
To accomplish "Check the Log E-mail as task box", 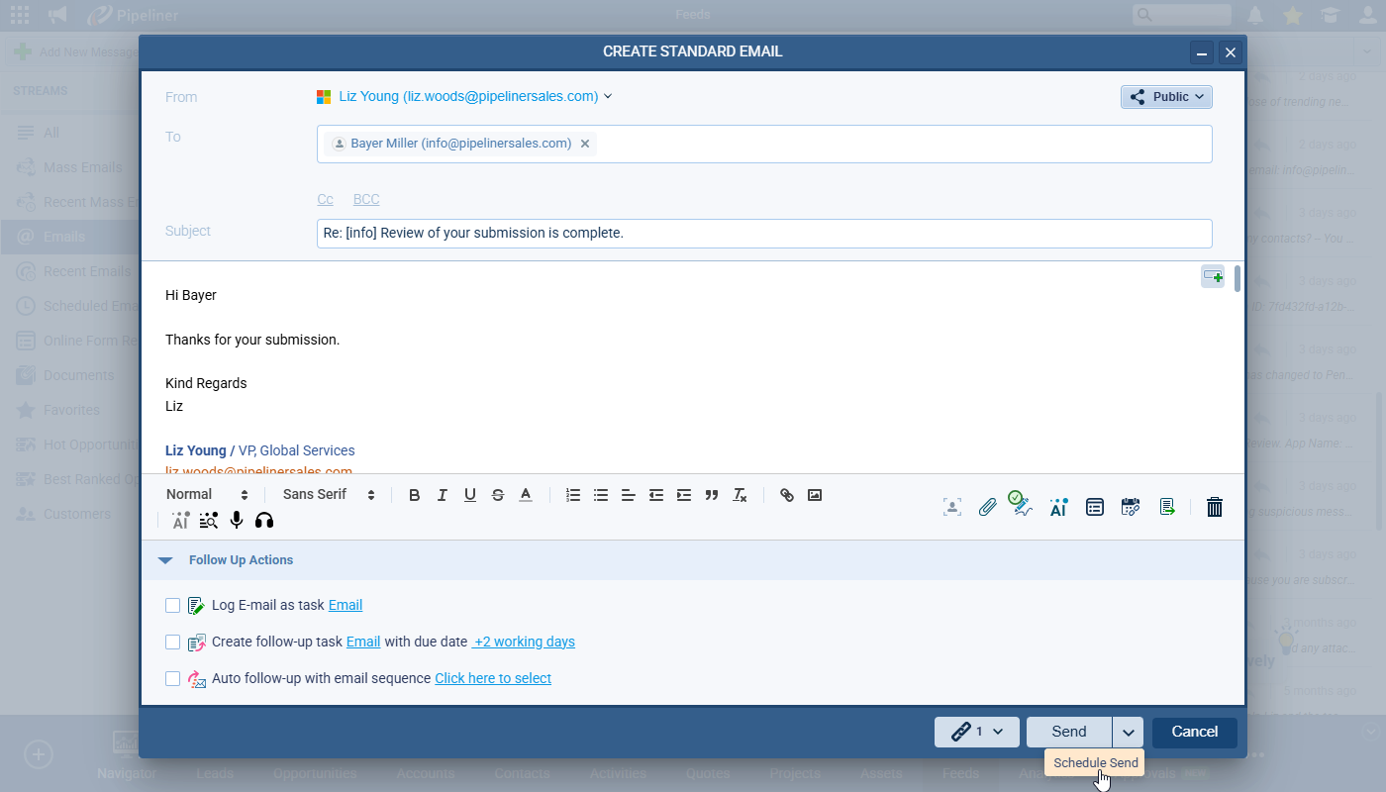I will tap(173, 606).
